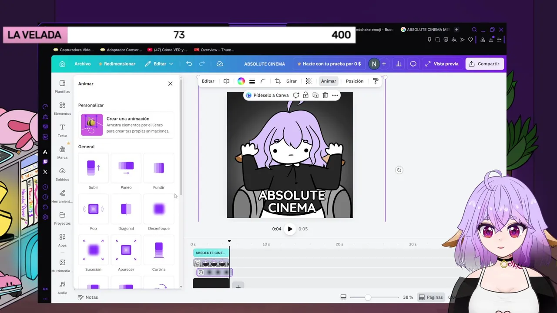557x313 pixels.
Task: Add a comment on the selected element
Action: click(296, 95)
